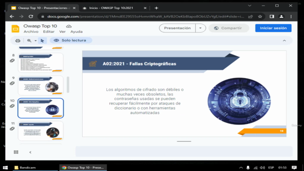Image resolution: width=304 pixels, height=171 pixels.
Task: Switch to Owasp Top 10 browser tab
Action: [x=43, y=8]
